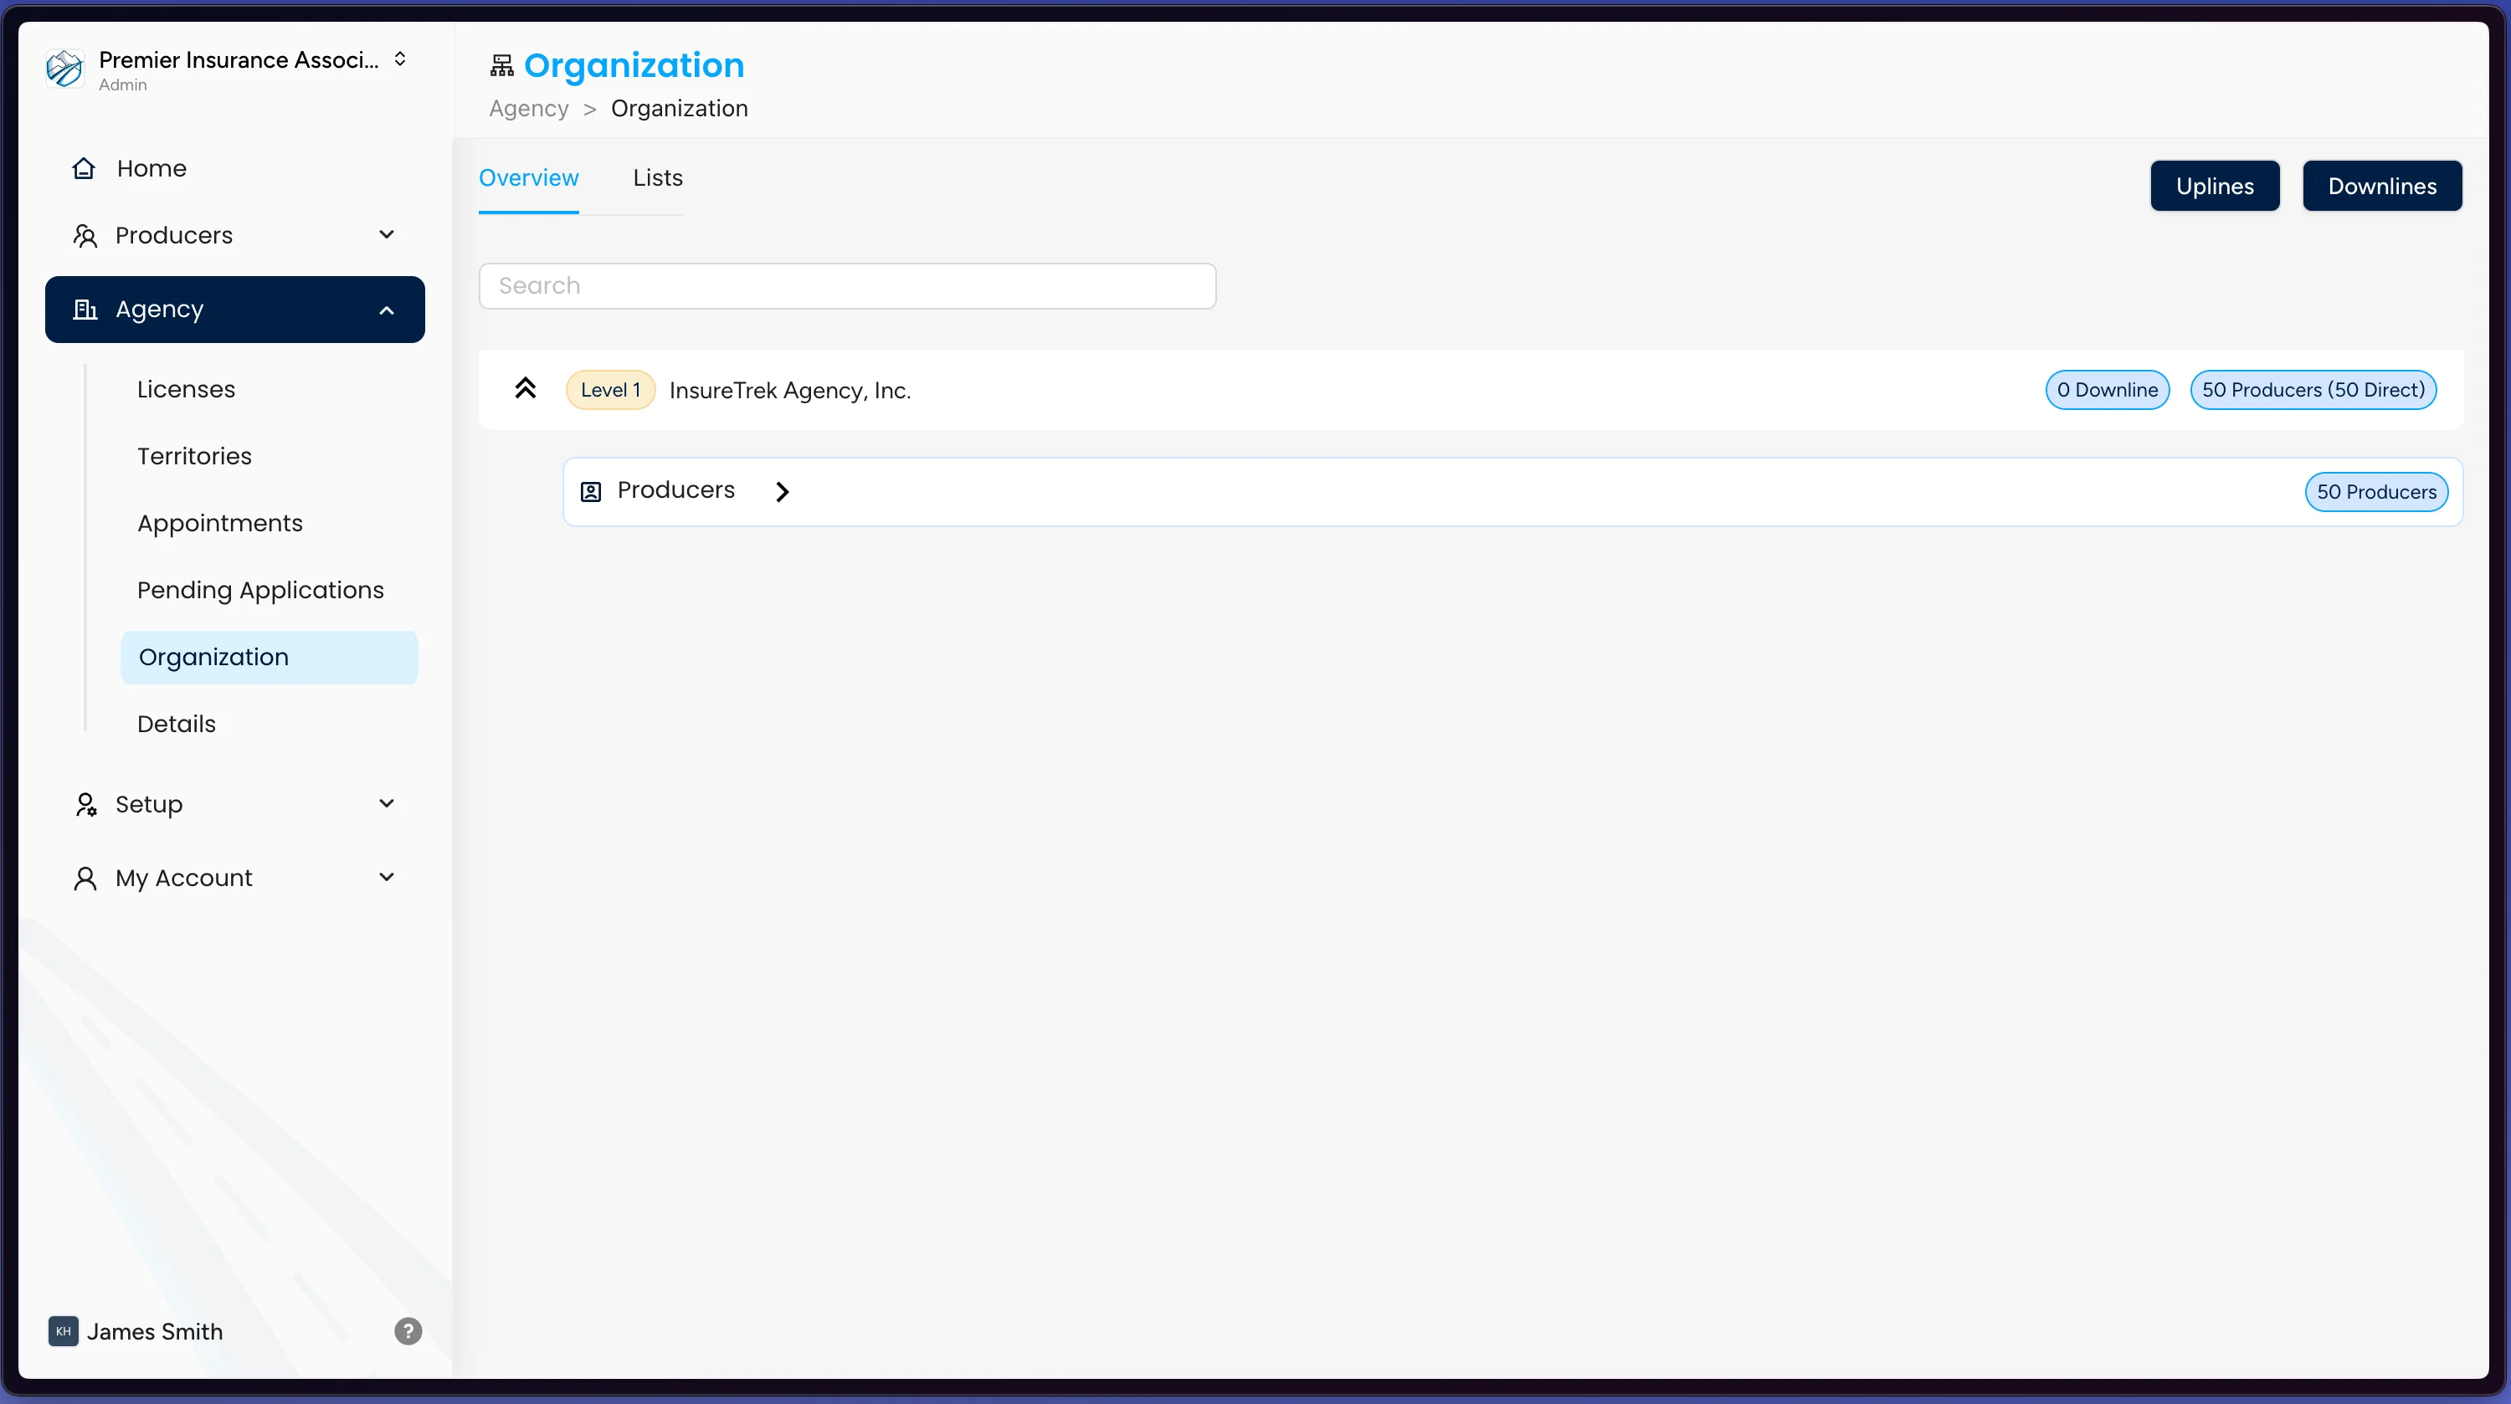Viewport: 2511px width, 1404px height.
Task: Click the My Account person icon
Action: (x=85, y=877)
